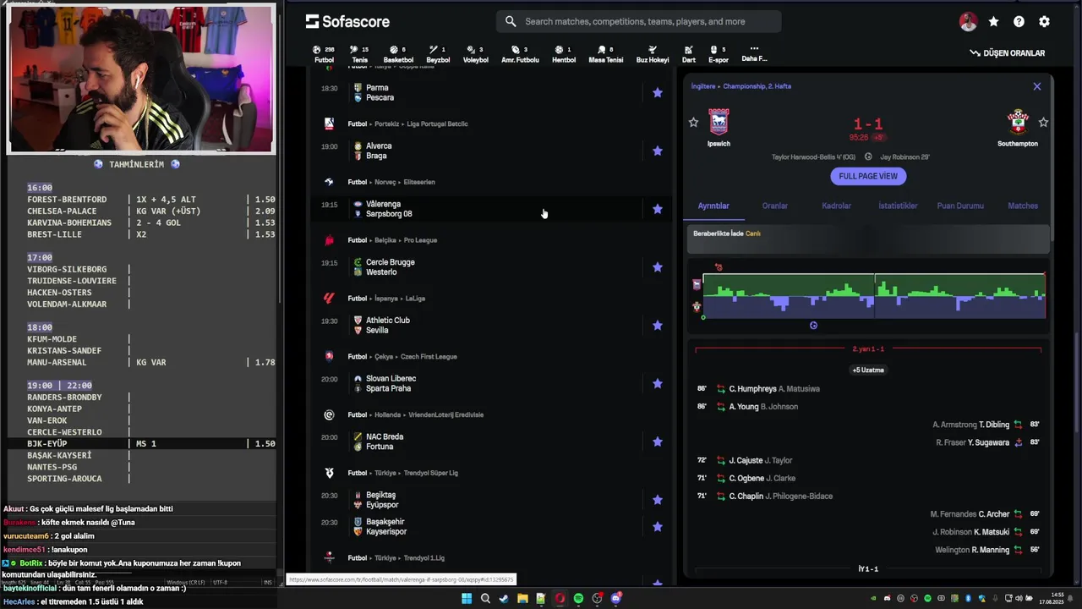1082x609 pixels.
Task: Switch to the Puan Durumu tab
Action: (x=960, y=206)
